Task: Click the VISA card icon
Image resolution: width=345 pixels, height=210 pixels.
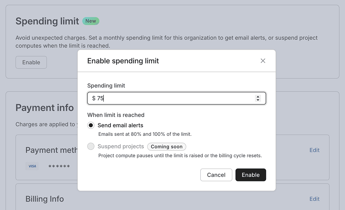Action: (32, 166)
